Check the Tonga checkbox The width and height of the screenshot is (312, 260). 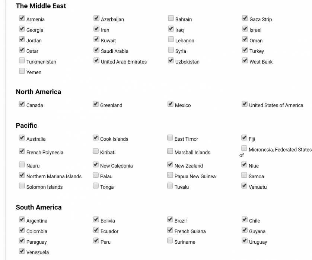coord(96,186)
